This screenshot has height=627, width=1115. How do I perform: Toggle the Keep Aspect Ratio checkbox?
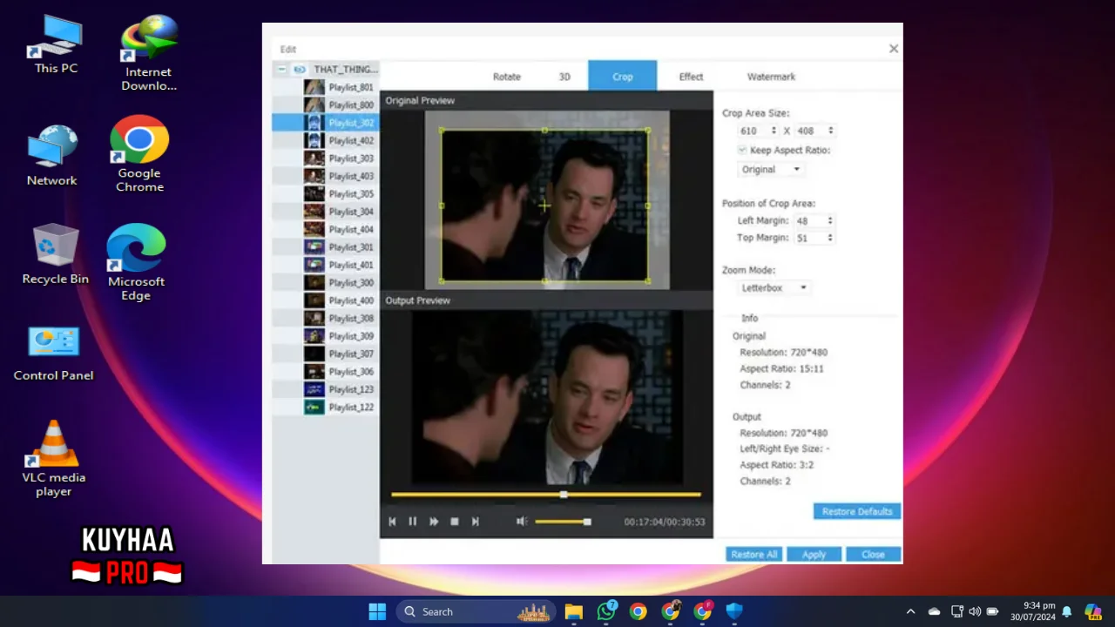pos(742,150)
